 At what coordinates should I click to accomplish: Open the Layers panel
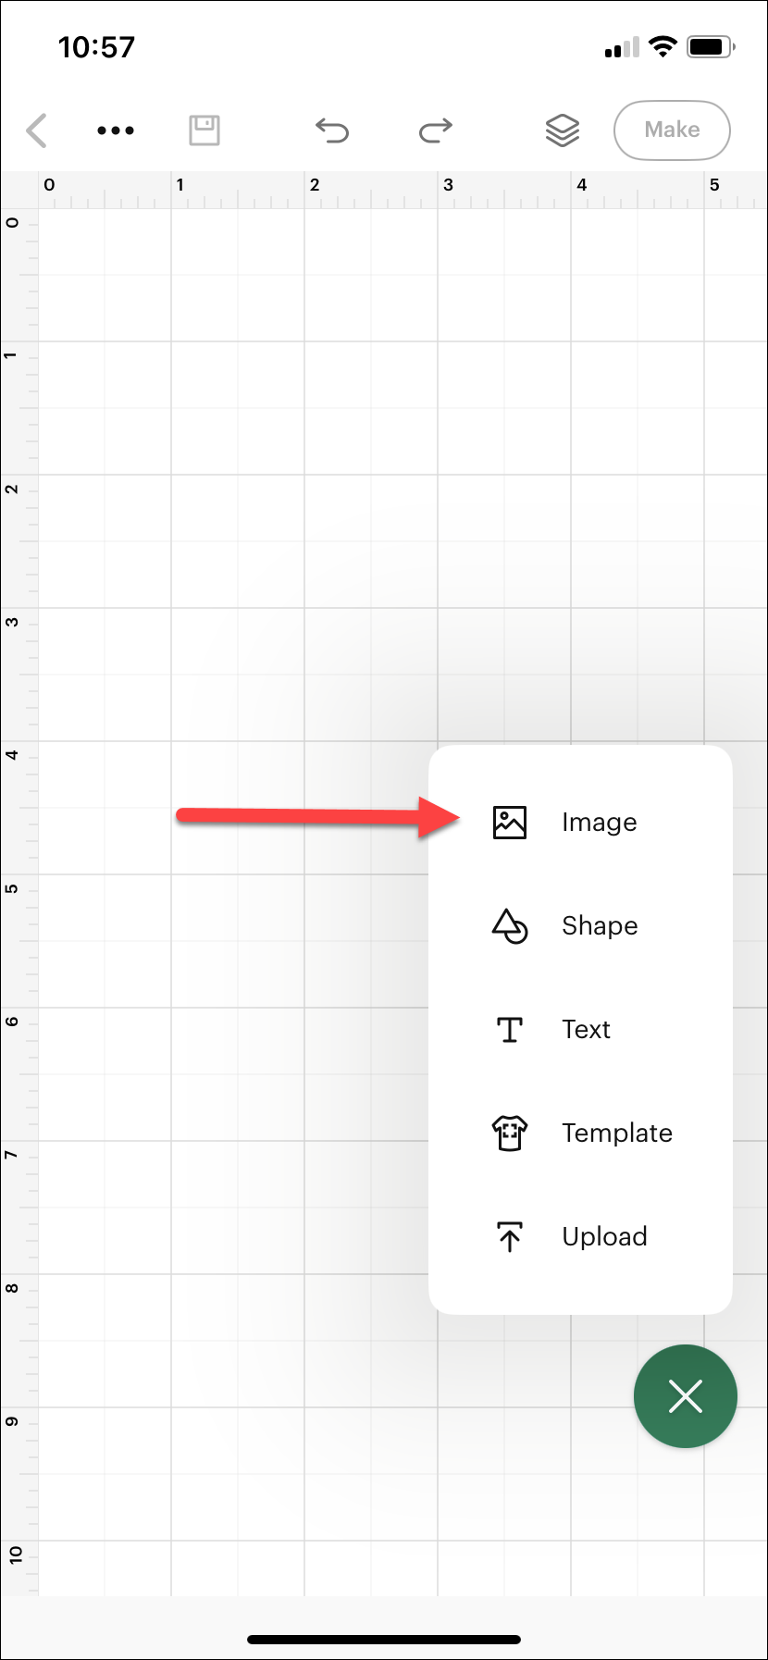coord(561,130)
